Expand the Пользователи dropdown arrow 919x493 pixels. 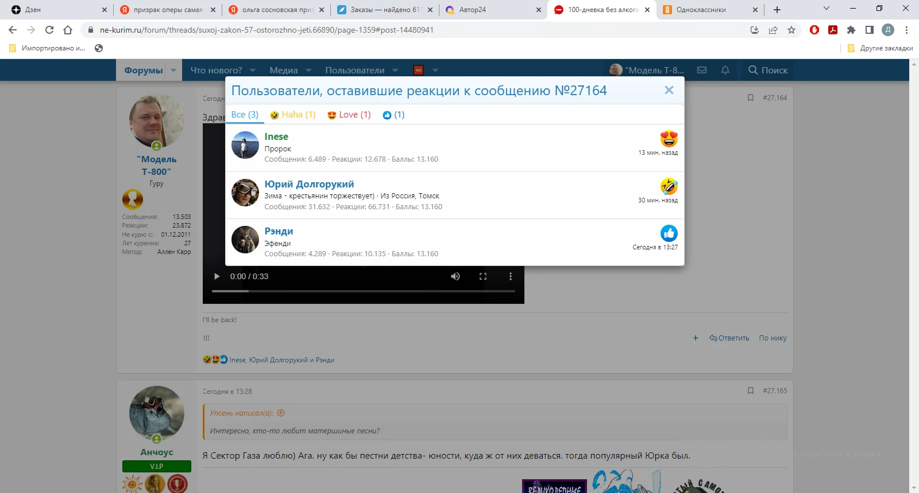click(x=395, y=71)
